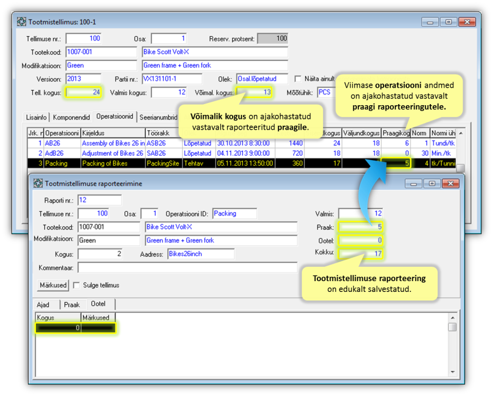Click the date cell 30.10.2013 8:30:00
This screenshot has width=493, height=396.
(245, 143)
